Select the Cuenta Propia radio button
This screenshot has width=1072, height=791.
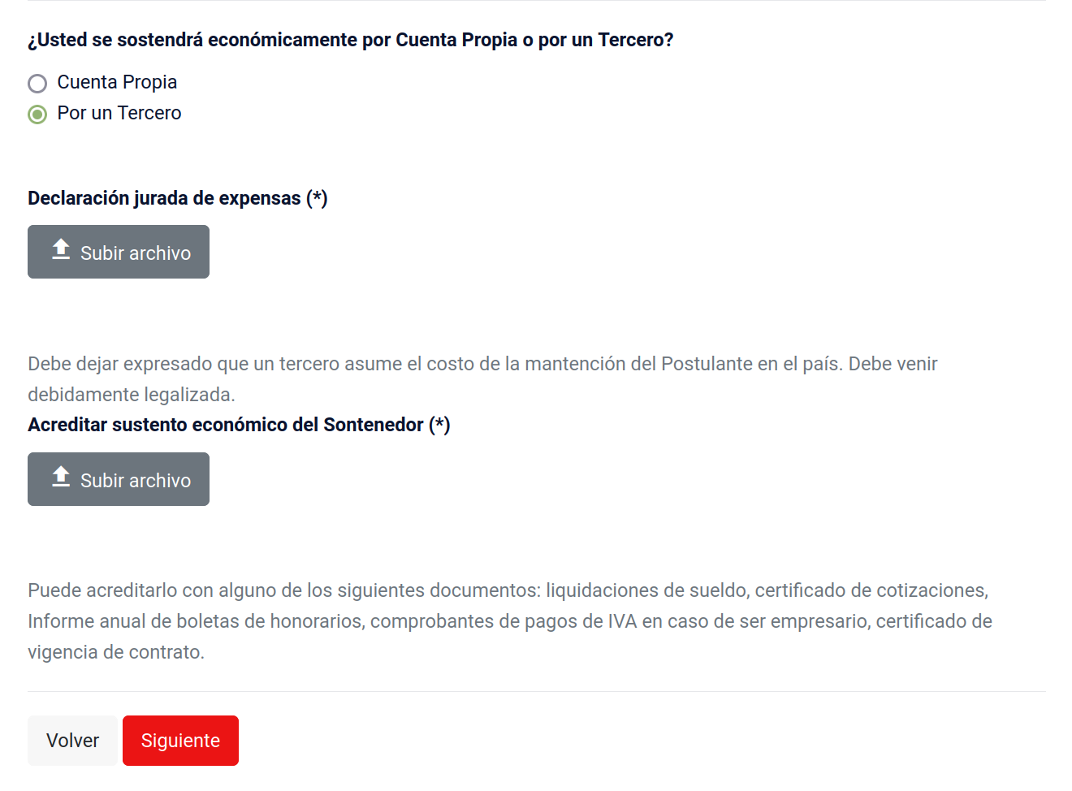click(37, 84)
